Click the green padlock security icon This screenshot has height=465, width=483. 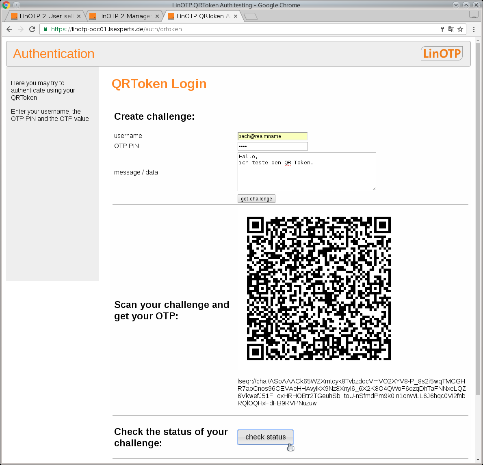pos(45,29)
